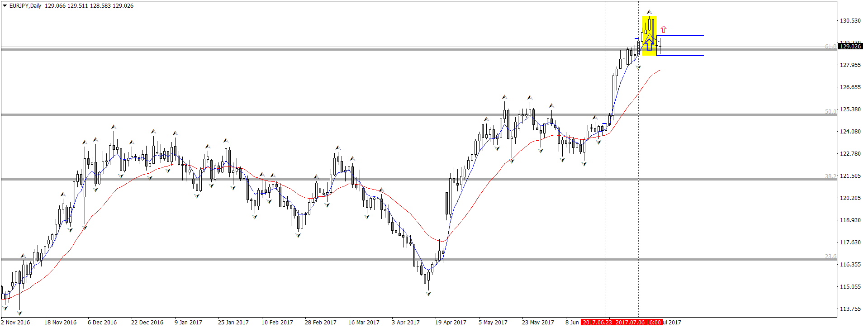Click the 127.955 price scale label
The height and width of the screenshot is (328, 864).
[850, 65]
